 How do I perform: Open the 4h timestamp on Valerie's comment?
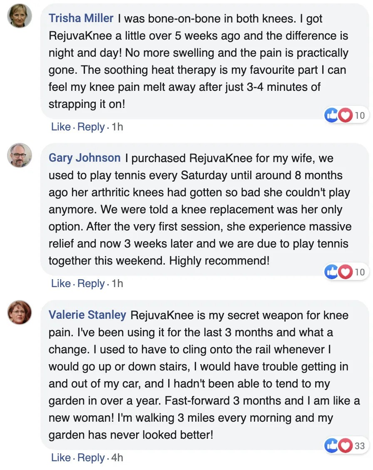pos(117,457)
